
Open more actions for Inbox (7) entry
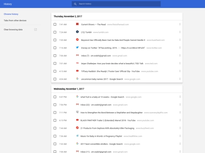[x=180, y=56]
